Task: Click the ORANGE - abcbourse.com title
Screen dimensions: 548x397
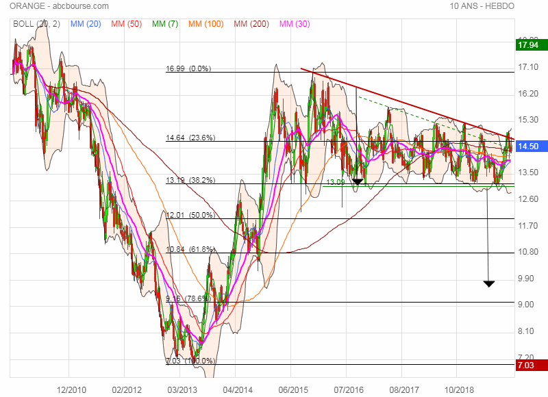Action: pos(59,6)
